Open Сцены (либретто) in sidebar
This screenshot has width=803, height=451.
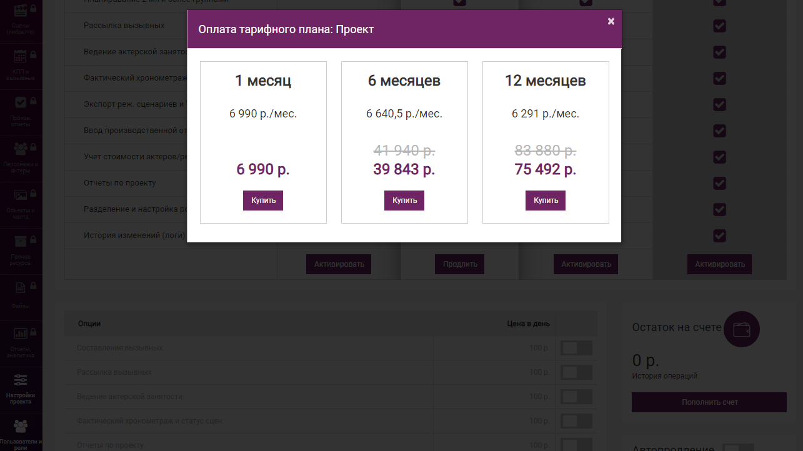pos(21,18)
